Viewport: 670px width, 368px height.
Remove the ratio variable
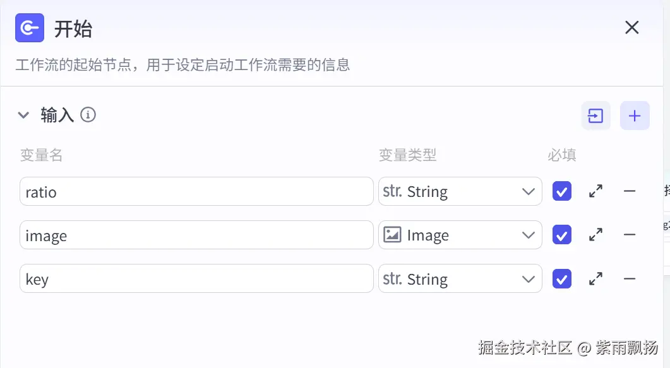click(630, 191)
